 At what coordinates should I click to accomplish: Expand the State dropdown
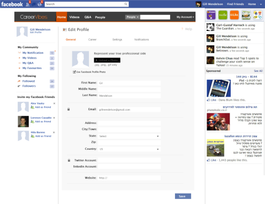[129, 136]
